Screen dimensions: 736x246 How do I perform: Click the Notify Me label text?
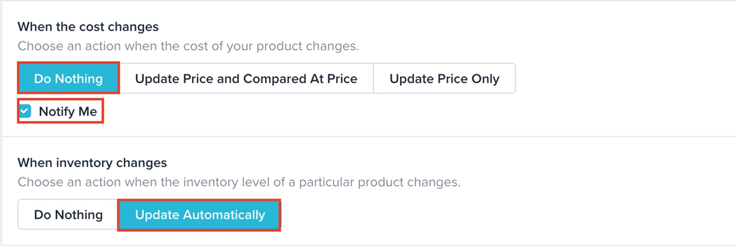coord(67,111)
